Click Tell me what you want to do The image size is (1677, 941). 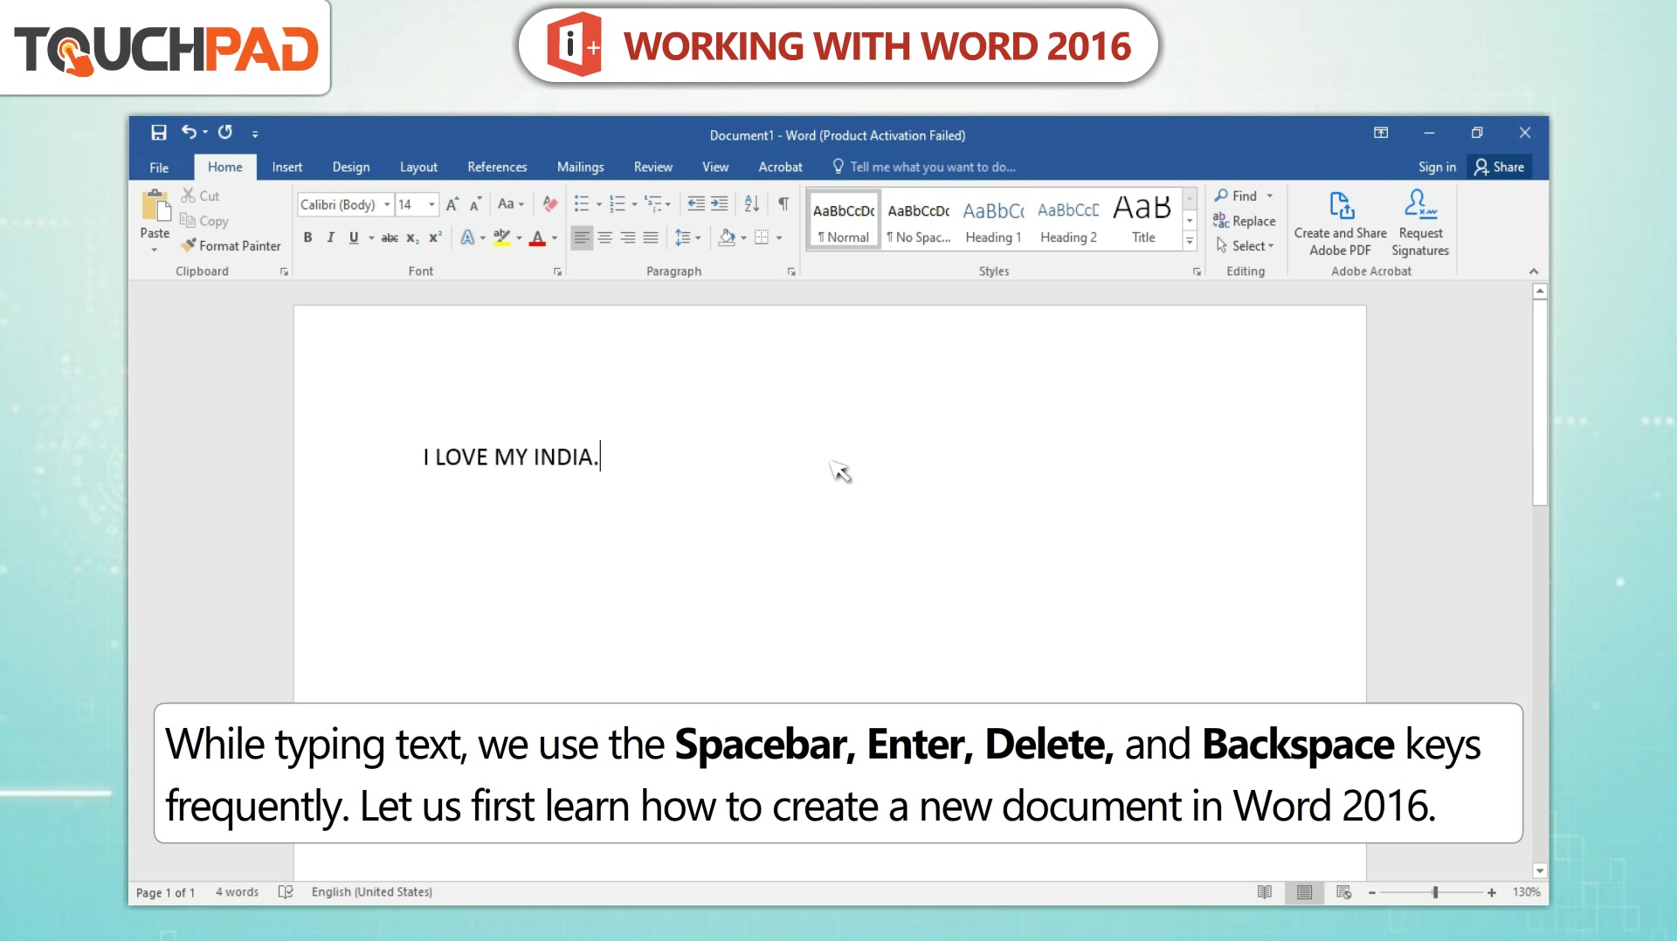[x=924, y=168]
